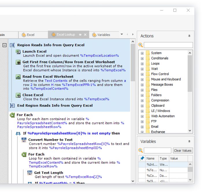Select the Convert Number to Text title
Image resolution: width=202 pixels, height=192 pixels.
tap(50, 140)
